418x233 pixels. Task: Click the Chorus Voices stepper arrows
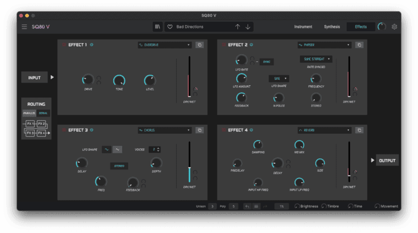[x=158, y=149]
